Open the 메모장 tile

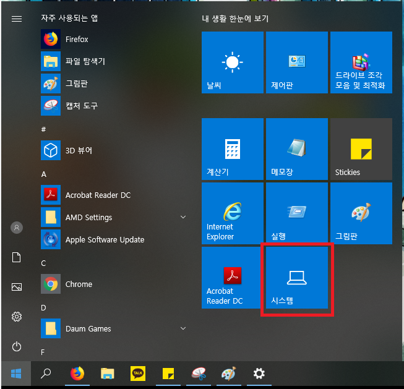tap(297, 149)
